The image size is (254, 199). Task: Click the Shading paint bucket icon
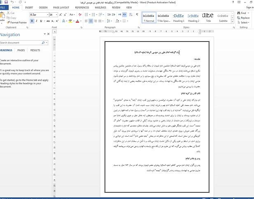(117, 21)
